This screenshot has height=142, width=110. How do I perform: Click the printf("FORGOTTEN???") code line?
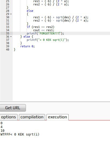45,33
